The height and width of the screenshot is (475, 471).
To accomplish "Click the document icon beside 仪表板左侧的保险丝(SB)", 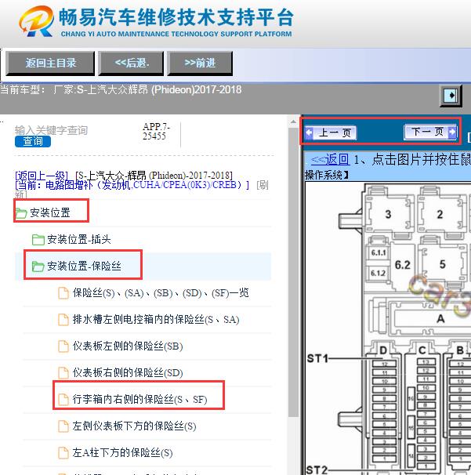I will tap(63, 346).
